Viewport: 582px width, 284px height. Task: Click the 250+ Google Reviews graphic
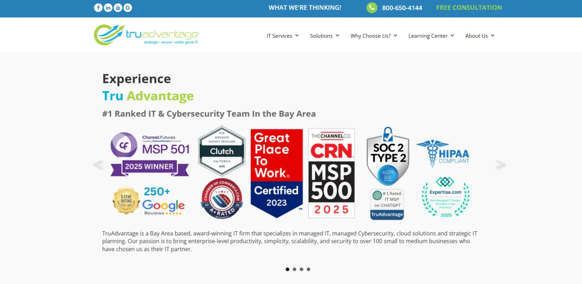[x=163, y=201]
